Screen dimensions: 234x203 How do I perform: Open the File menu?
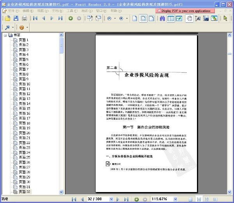tap(13, 11)
